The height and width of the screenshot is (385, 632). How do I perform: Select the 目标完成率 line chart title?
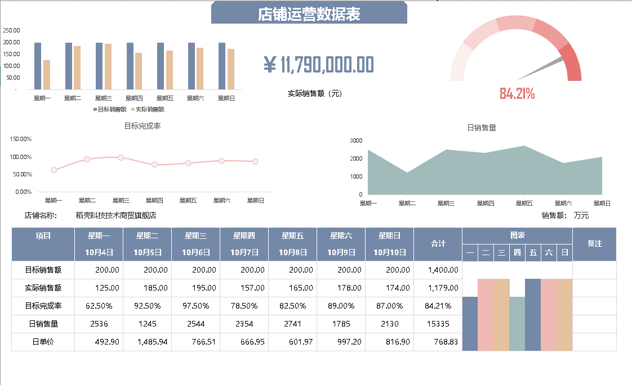pos(142,126)
